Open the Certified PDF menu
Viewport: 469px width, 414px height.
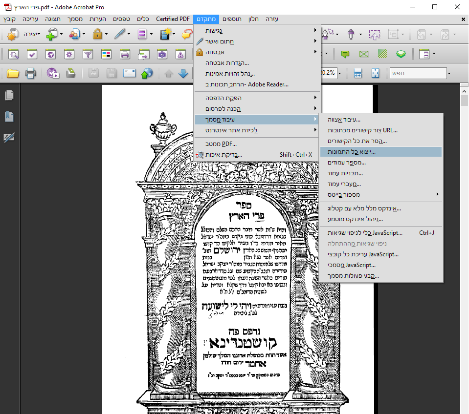point(173,19)
